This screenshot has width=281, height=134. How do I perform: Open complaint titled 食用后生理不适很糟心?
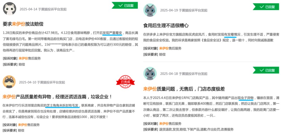click(166, 25)
